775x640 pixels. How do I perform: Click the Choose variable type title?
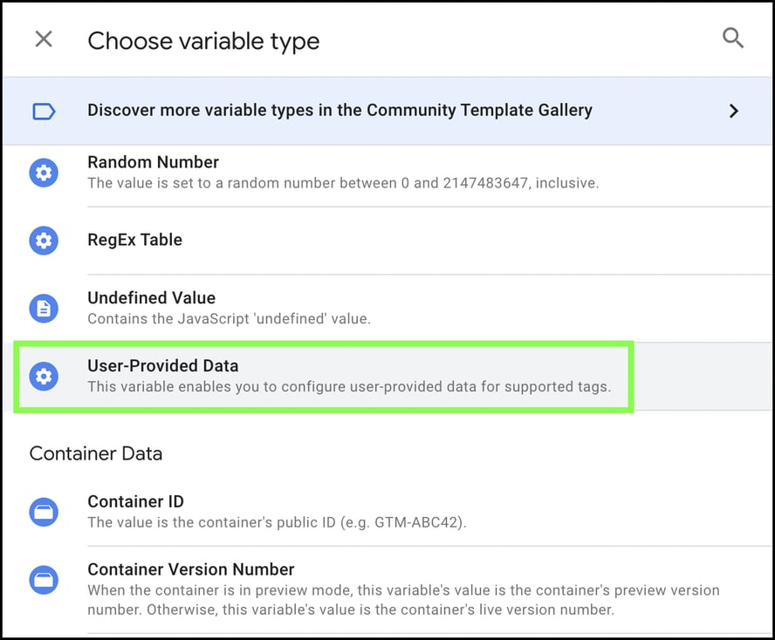(x=203, y=41)
